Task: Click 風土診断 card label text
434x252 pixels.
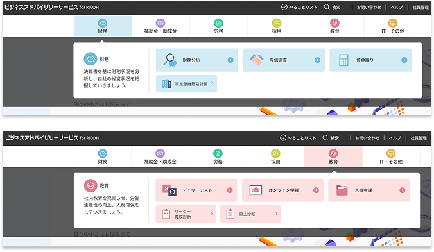Action: point(247,214)
